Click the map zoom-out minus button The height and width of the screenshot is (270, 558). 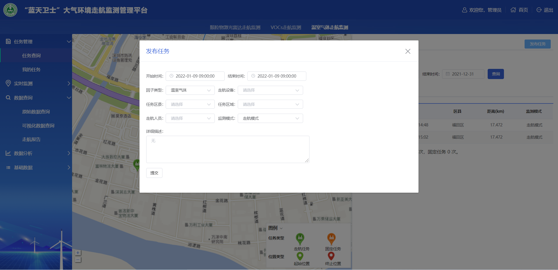tap(78, 260)
